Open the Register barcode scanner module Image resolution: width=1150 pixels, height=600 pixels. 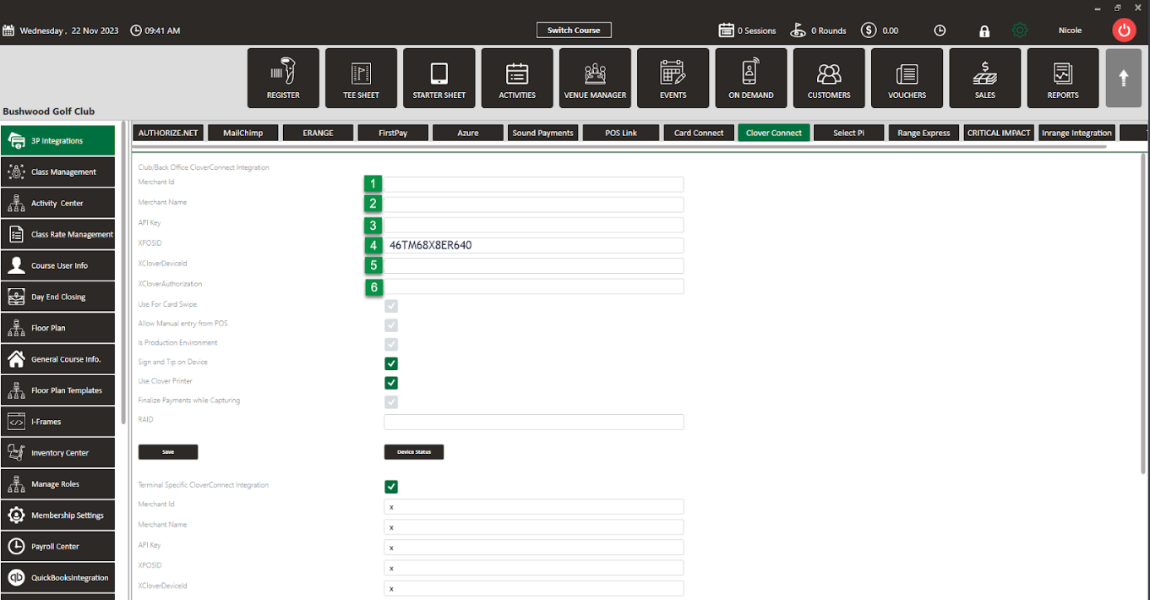pos(283,78)
